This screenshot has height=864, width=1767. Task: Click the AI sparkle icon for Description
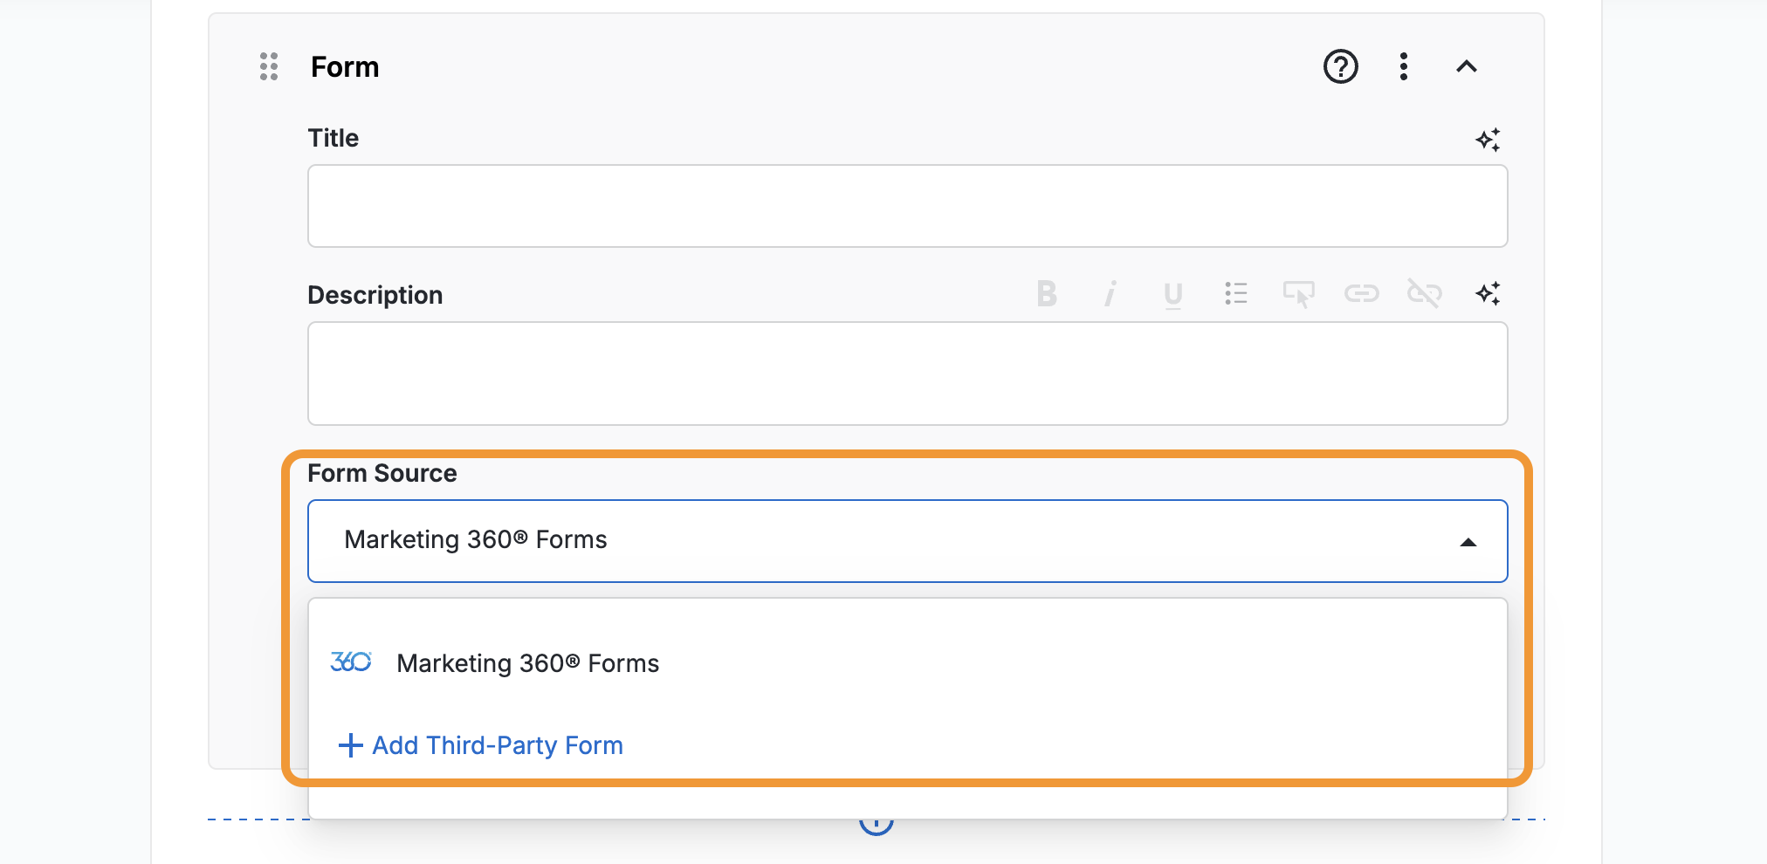point(1488,294)
